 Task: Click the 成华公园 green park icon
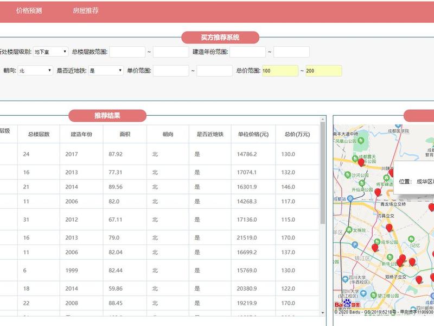click(377, 242)
